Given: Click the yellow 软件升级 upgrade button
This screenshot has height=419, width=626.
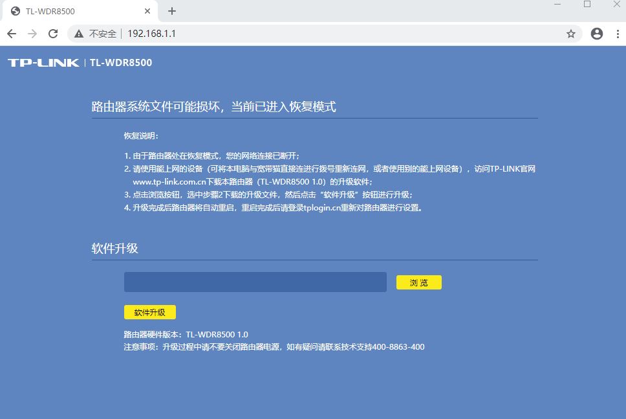Looking at the screenshot, I should 150,312.
